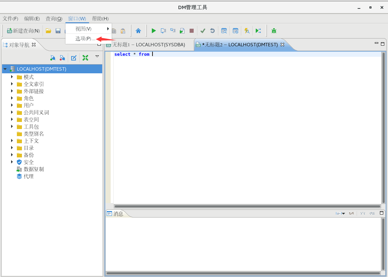Go to the home page icon
This screenshot has width=388, height=277.
coord(138,31)
